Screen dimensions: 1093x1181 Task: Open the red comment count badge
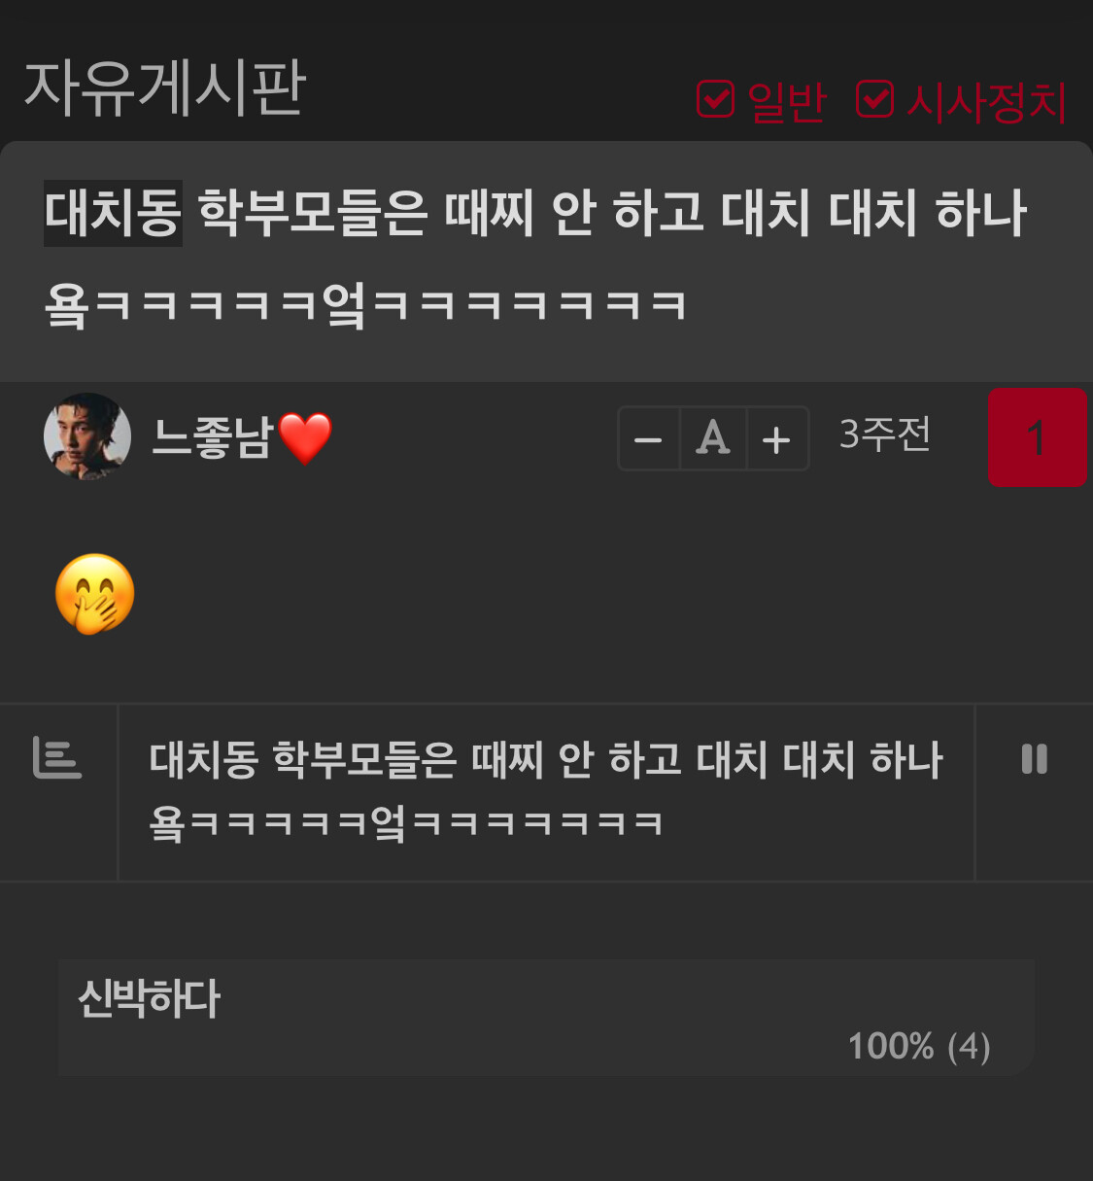1037,437
